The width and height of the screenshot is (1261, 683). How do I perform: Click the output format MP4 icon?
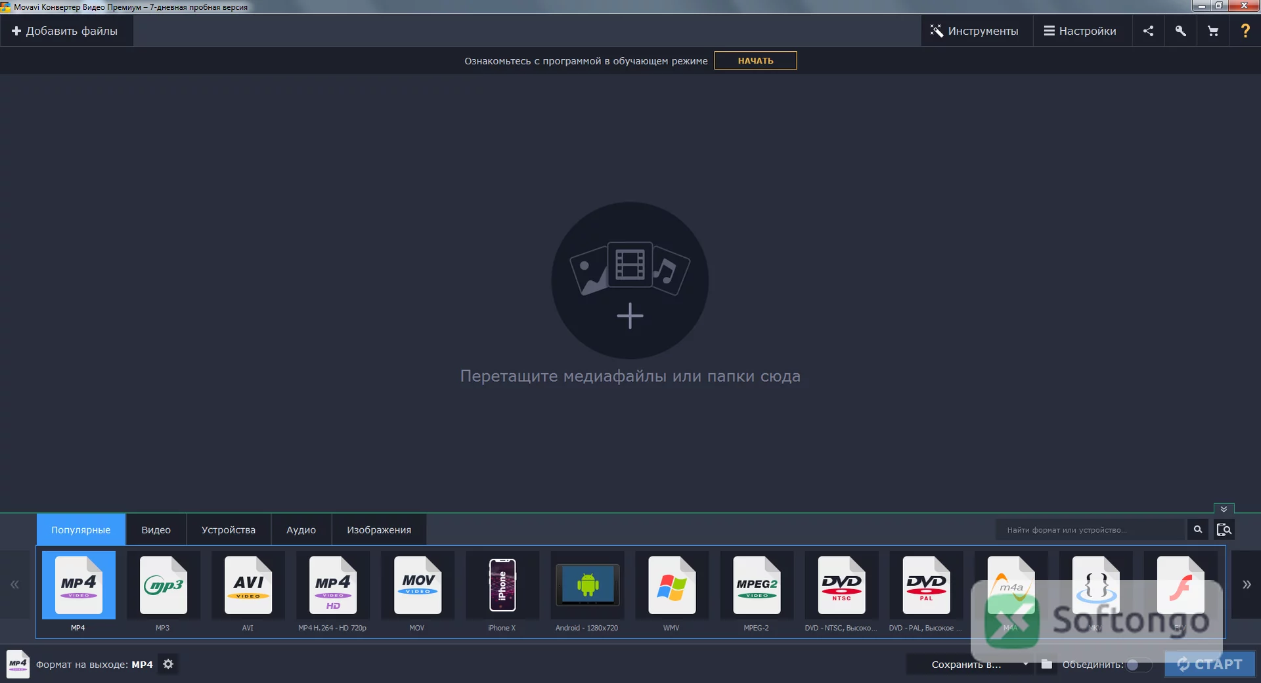pos(18,664)
